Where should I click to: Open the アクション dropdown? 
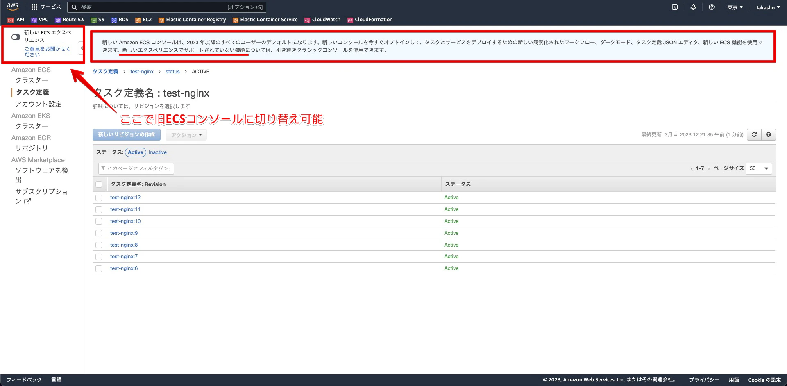pyautogui.click(x=186, y=135)
